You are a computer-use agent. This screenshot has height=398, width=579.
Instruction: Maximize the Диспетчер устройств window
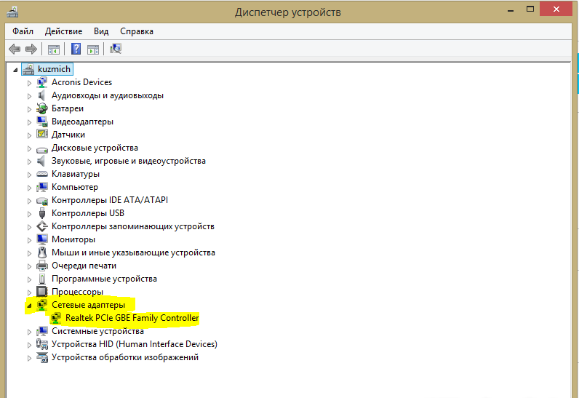(530, 9)
